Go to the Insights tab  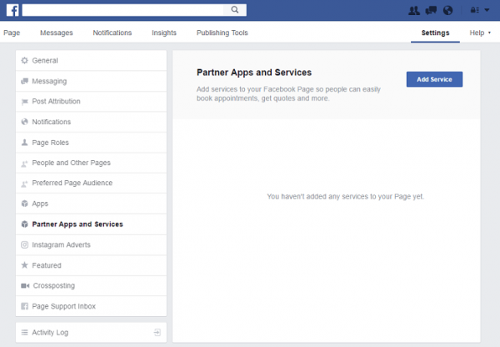click(x=164, y=33)
